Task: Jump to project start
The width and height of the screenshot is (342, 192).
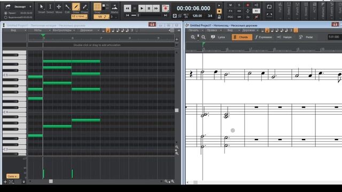Action: pos(127,15)
